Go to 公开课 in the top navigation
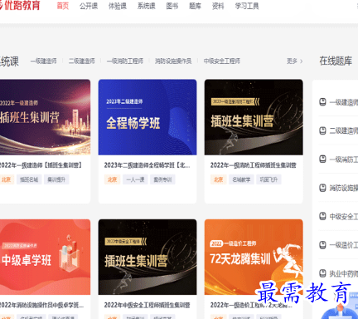Viewport: 358px width, 319px height. tap(89, 6)
